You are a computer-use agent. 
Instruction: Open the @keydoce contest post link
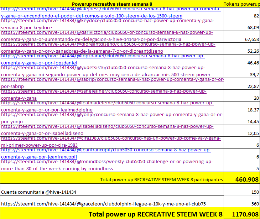coord(108,24)
